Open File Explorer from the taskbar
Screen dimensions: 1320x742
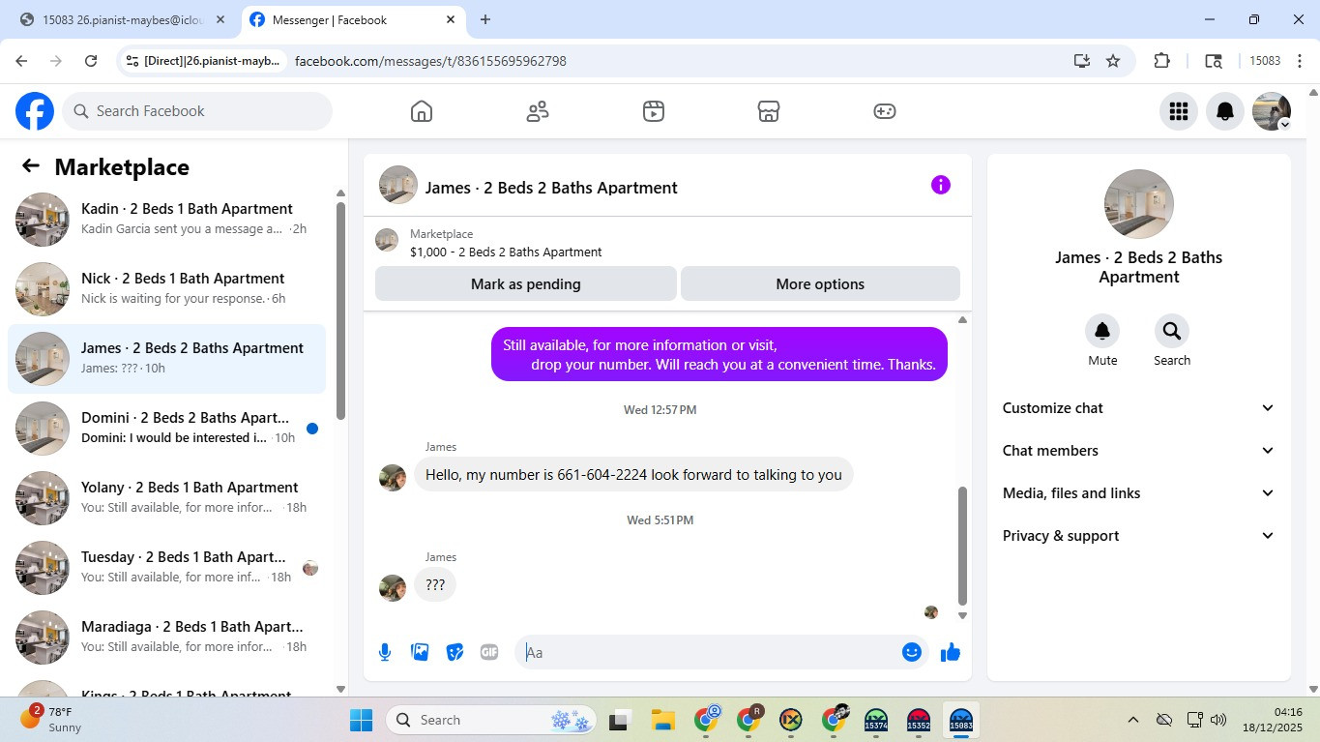(x=662, y=720)
